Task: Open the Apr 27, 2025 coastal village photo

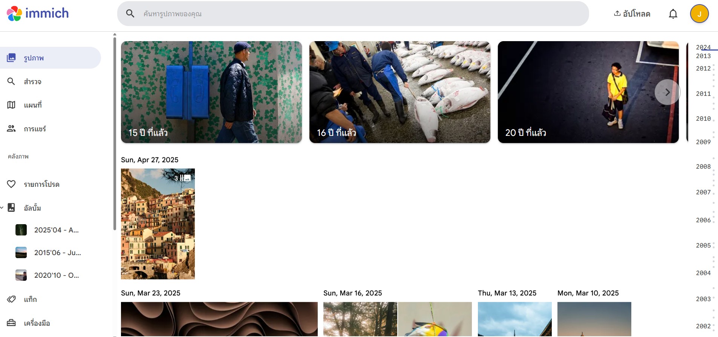Action: click(158, 224)
